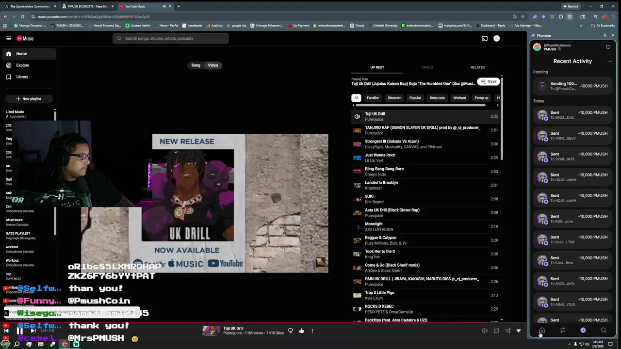Screen dimensions: 621x349
Task: Open Chrome three-dot main menu
Action: coord(613,16)
